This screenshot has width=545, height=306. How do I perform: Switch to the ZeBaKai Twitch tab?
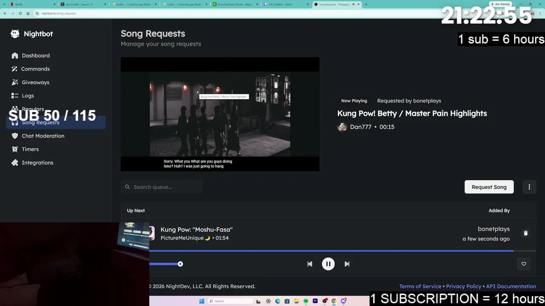click(x=285, y=4)
